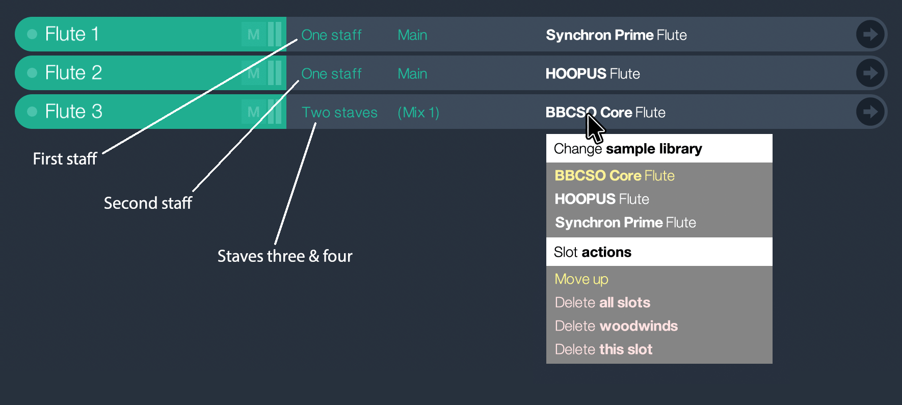The height and width of the screenshot is (405, 902).
Task: Click the level meter bars on Flute 3
Action: tap(275, 112)
